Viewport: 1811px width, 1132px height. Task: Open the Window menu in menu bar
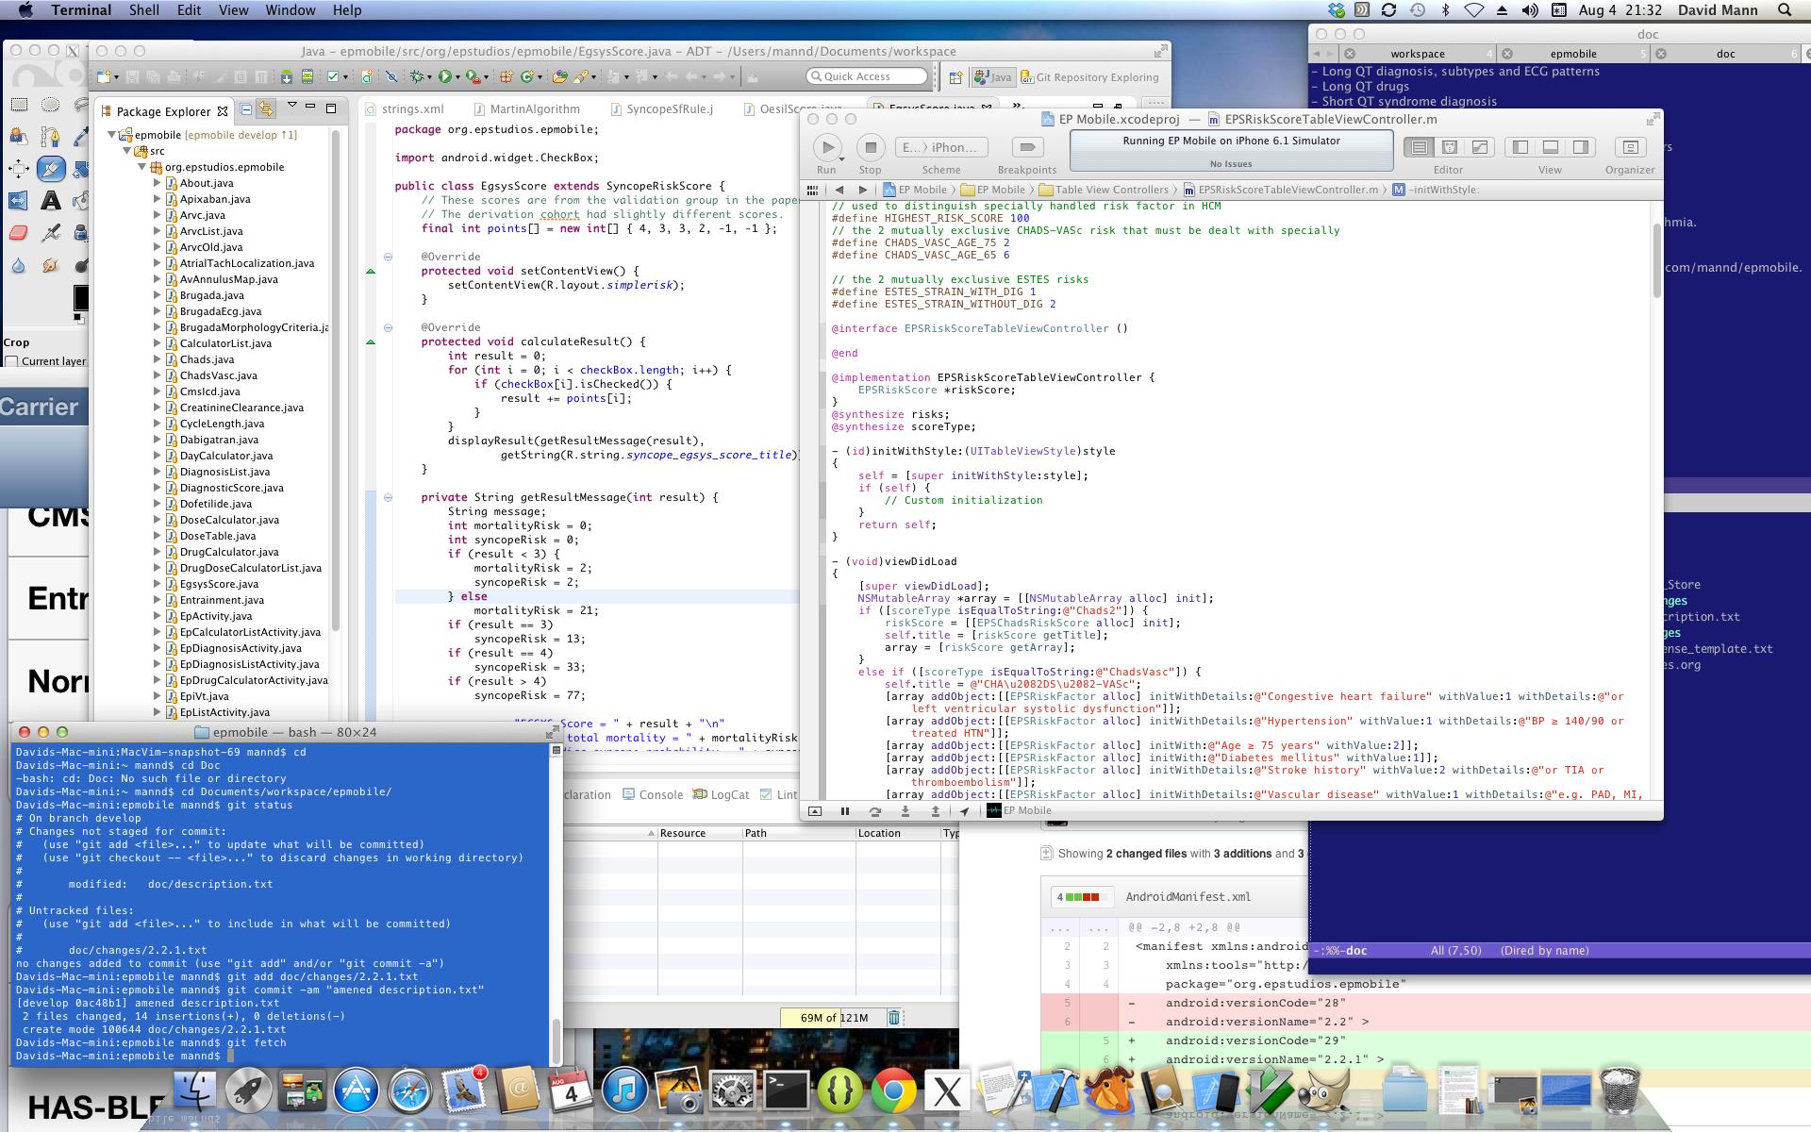coord(290,10)
